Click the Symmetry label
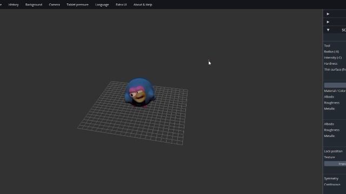Image resolution: width=346 pixels, height=194 pixels. (x=331, y=178)
